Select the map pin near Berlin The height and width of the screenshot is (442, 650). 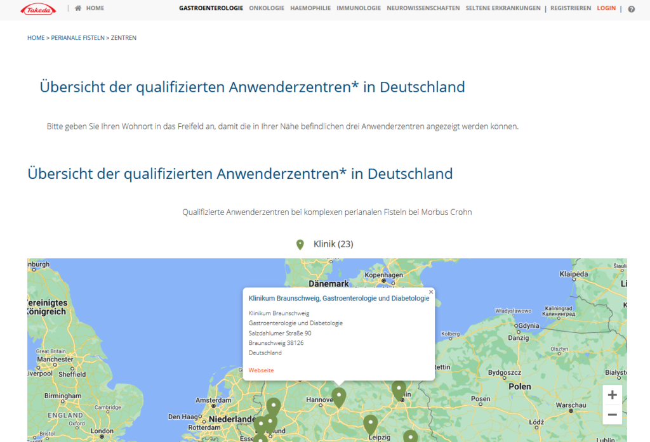(x=399, y=391)
